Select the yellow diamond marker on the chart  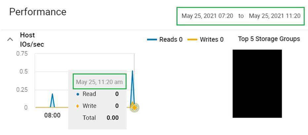click(x=135, y=107)
